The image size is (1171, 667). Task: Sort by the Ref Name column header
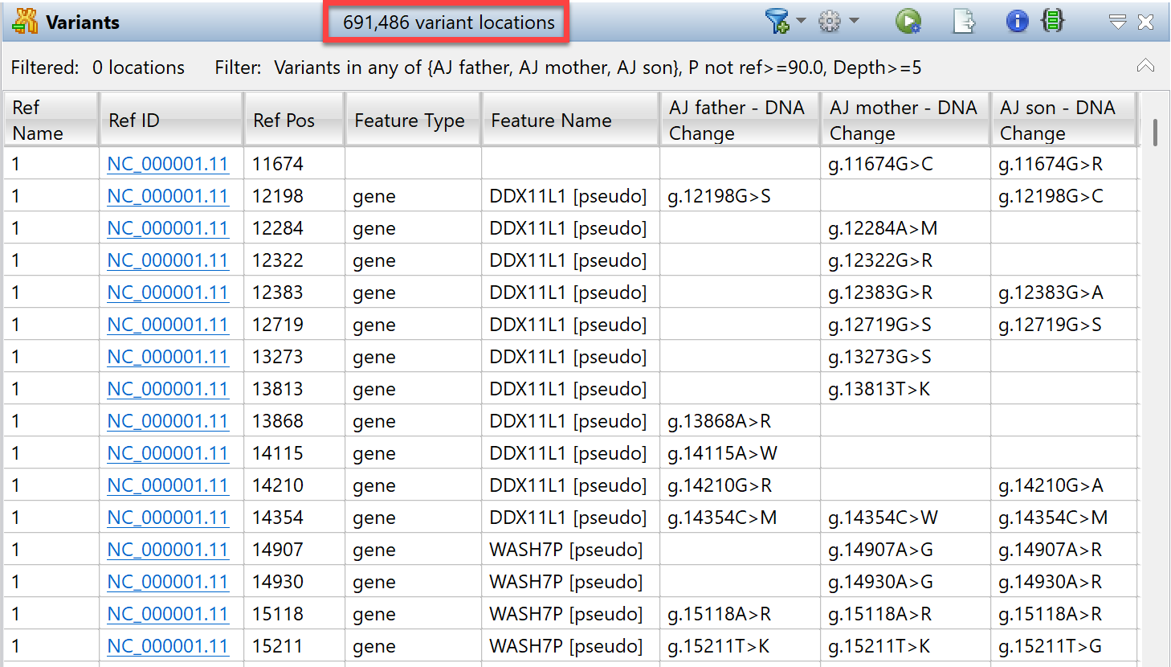tap(51, 120)
